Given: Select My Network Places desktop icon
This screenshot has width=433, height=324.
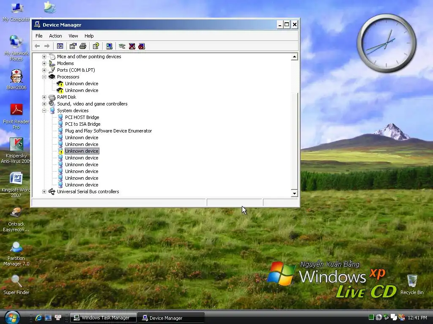Looking at the screenshot, I should [16, 47].
